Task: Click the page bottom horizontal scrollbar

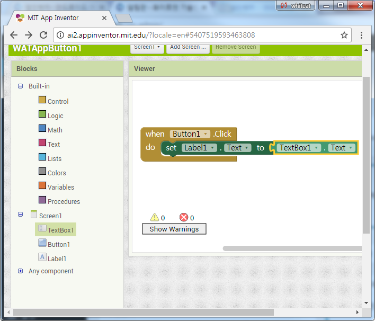Action: pyautogui.click(x=144, y=312)
